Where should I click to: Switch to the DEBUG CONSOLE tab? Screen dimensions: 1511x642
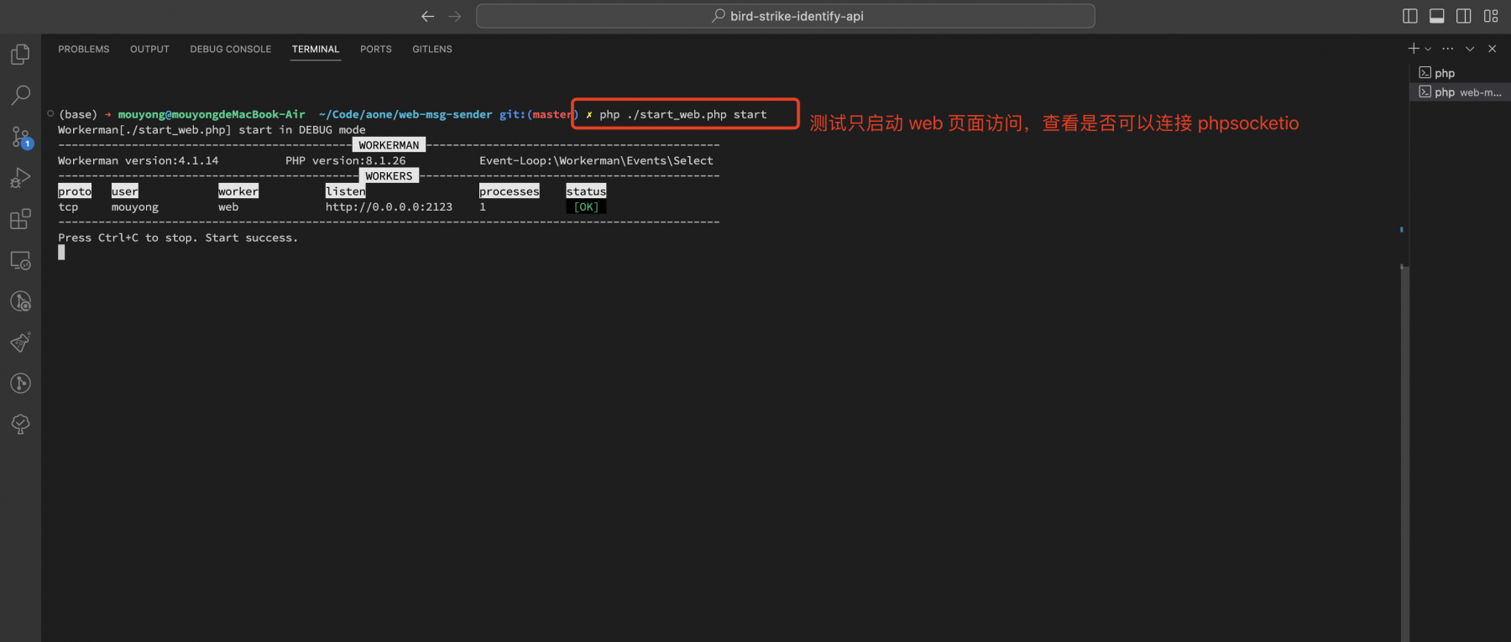click(x=231, y=50)
